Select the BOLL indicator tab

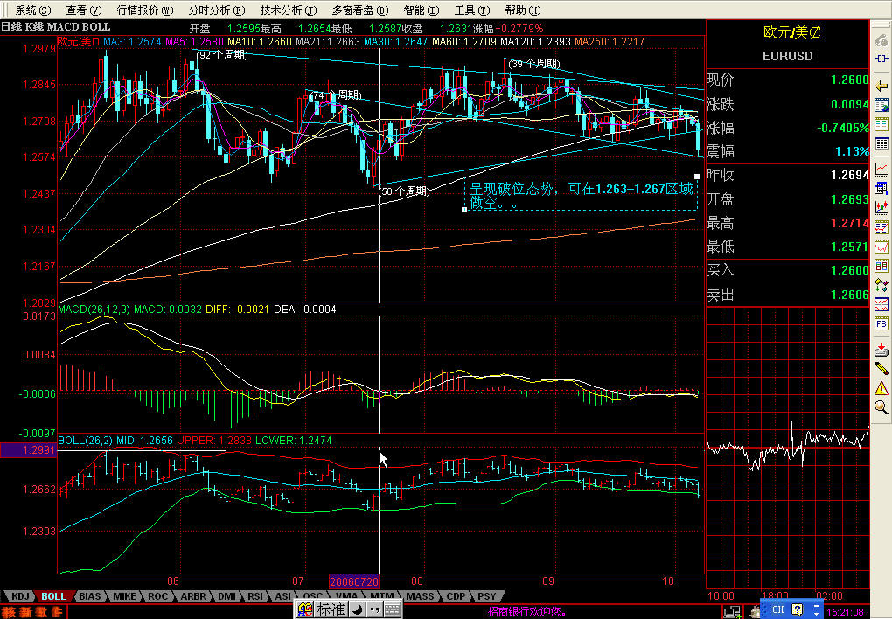[53, 596]
